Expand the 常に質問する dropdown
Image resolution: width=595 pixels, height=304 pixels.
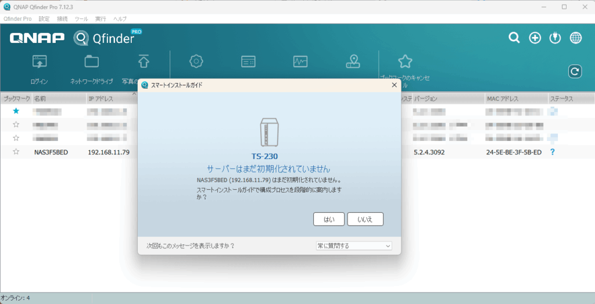point(353,246)
